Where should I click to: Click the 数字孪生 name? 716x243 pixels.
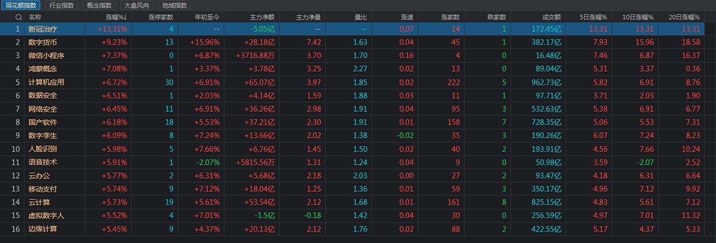click(43, 136)
